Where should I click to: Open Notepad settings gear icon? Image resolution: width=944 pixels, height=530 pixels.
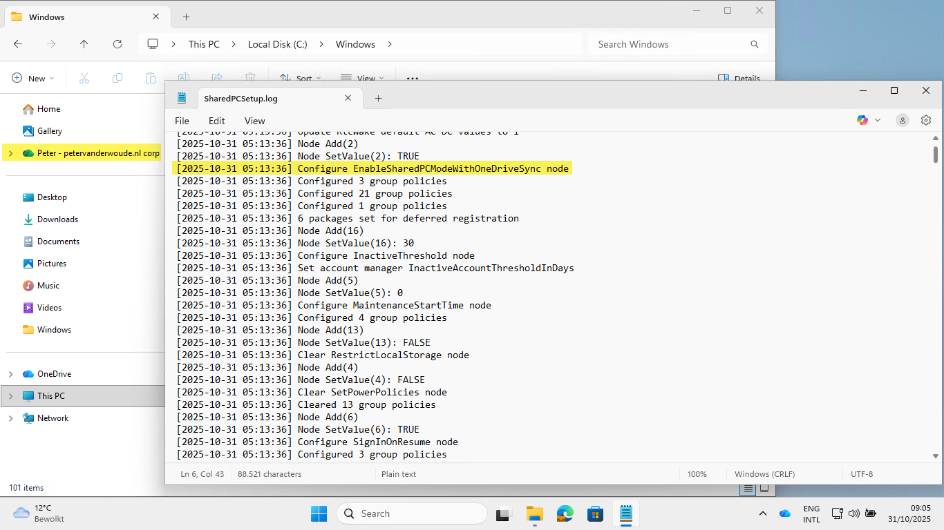pos(926,120)
